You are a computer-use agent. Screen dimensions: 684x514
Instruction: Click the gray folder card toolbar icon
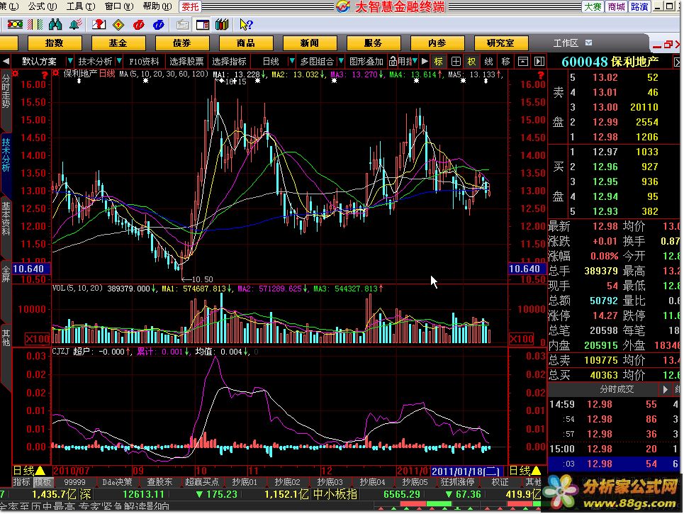[x=183, y=25]
